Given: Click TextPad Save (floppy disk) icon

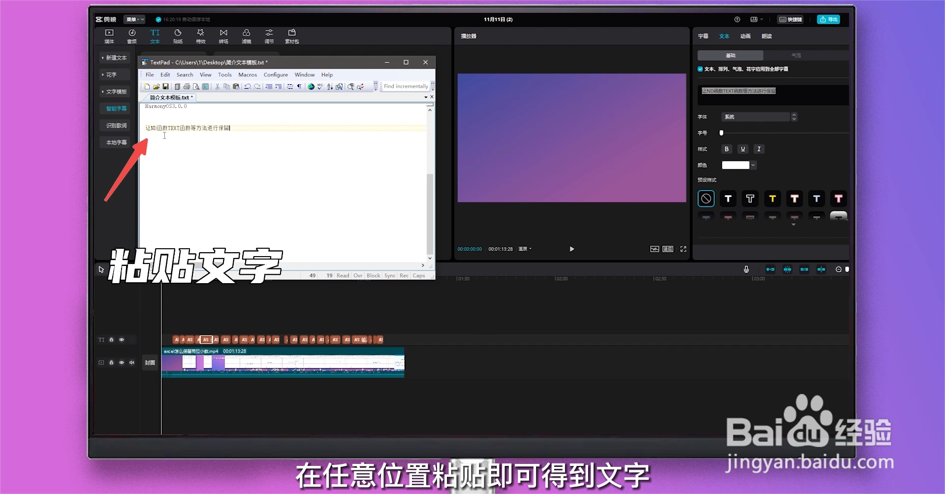Looking at the screenshot, I should pos(165,87).
